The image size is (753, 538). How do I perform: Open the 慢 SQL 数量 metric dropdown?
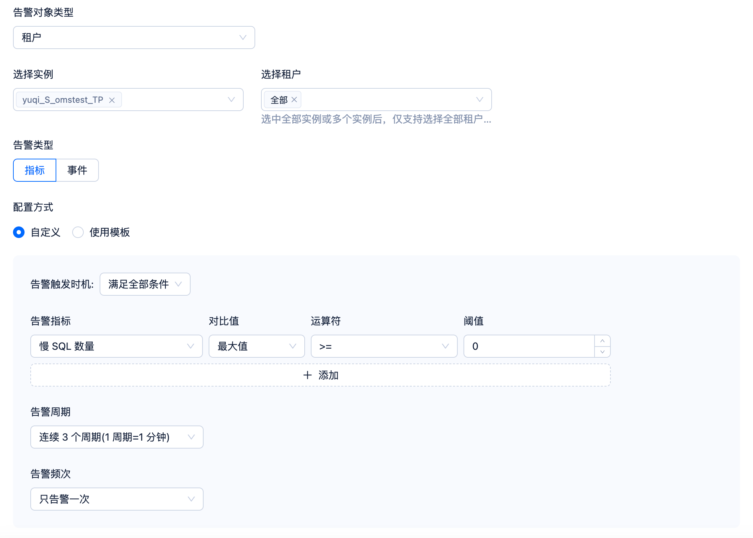[x=116, y=346]
